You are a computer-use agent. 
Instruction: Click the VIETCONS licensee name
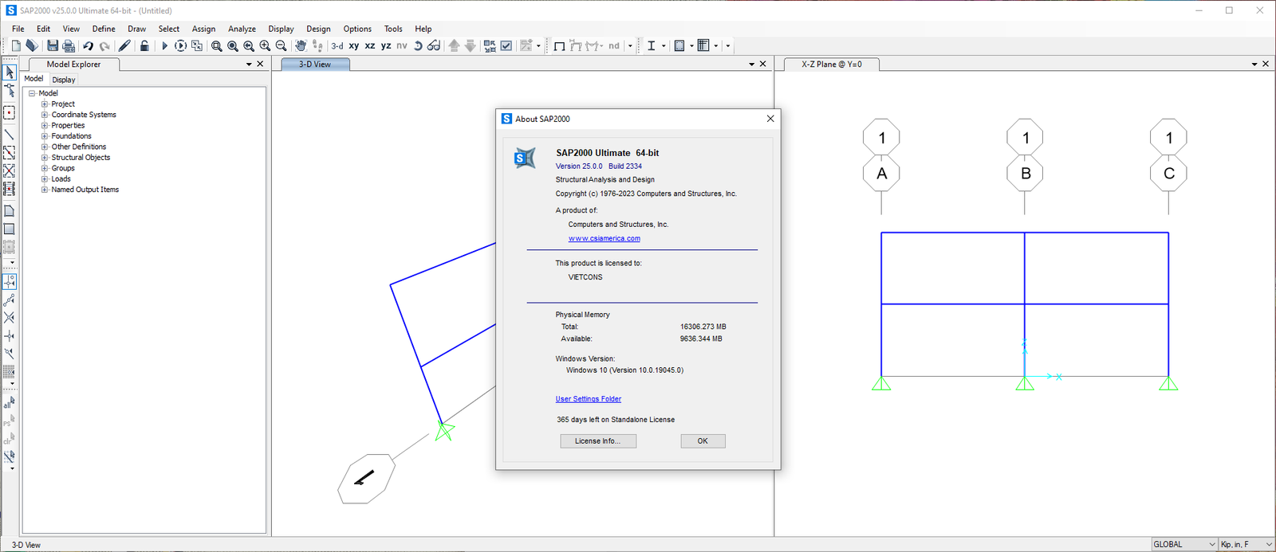585,277
